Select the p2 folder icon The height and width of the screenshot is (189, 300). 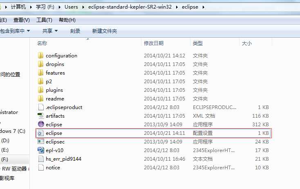click(40, 81)
